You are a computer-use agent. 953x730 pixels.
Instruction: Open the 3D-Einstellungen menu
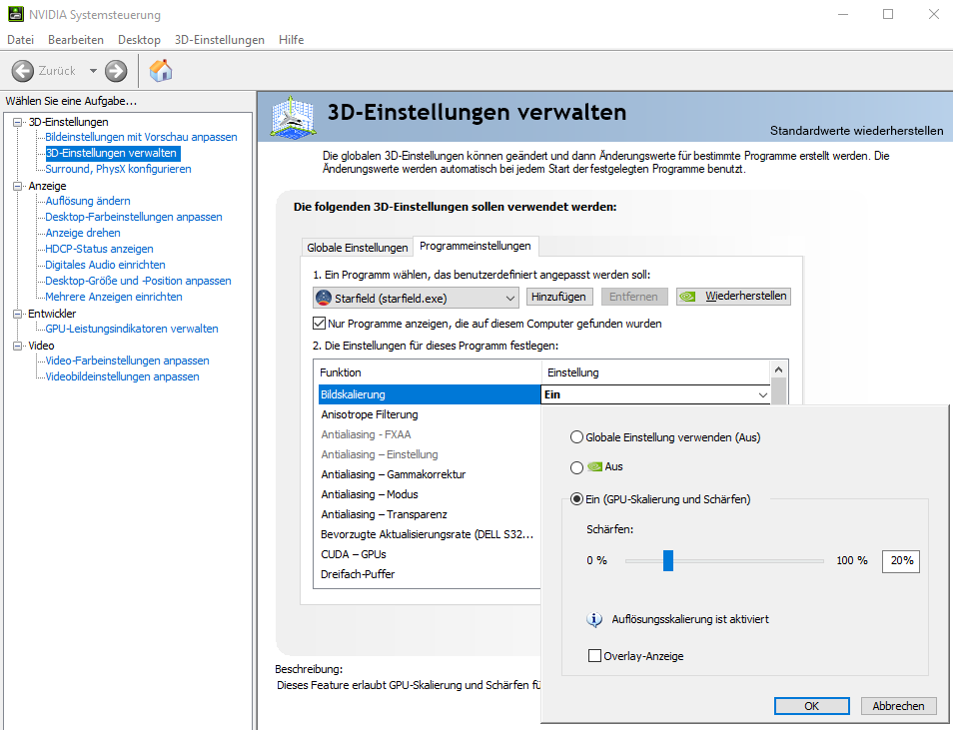click(220, 40)
